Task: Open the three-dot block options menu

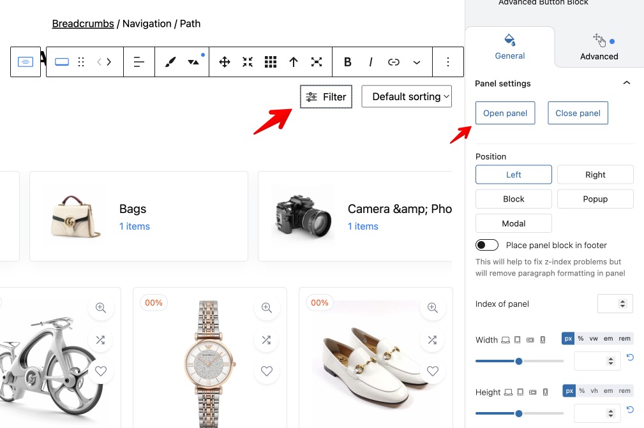Action: (x=448, y=62)
